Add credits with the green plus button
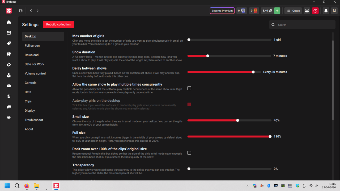340x191 pixels. coord(277,11)
